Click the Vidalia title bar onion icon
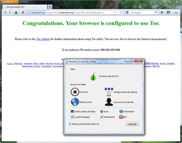 click(67, 62)
